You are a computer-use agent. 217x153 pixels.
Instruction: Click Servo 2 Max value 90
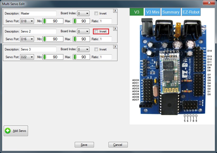(84, 39)
